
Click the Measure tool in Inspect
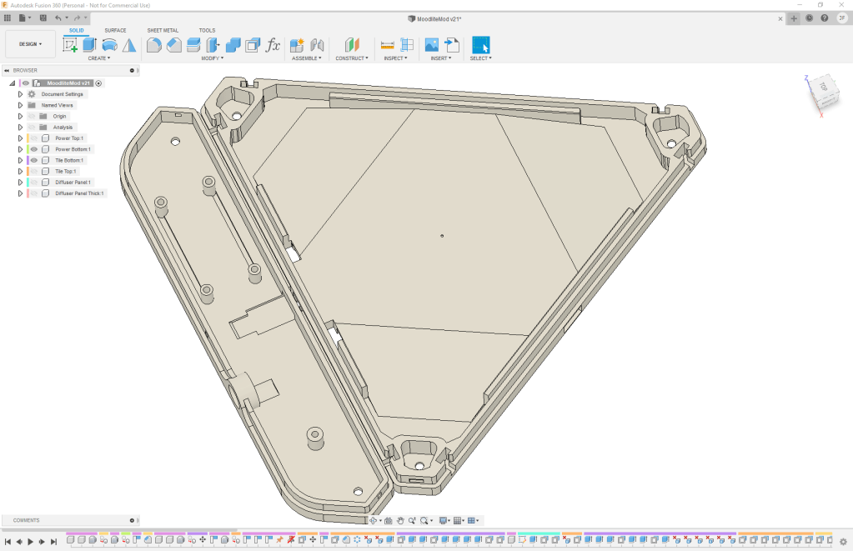tap(388, 45)
